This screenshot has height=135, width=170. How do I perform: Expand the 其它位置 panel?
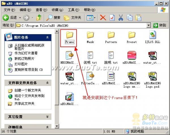(x=47, y=117)
